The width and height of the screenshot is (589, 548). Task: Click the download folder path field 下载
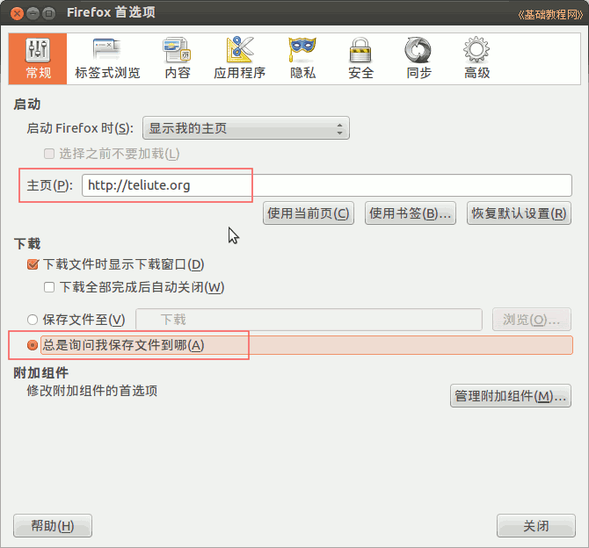309,320
